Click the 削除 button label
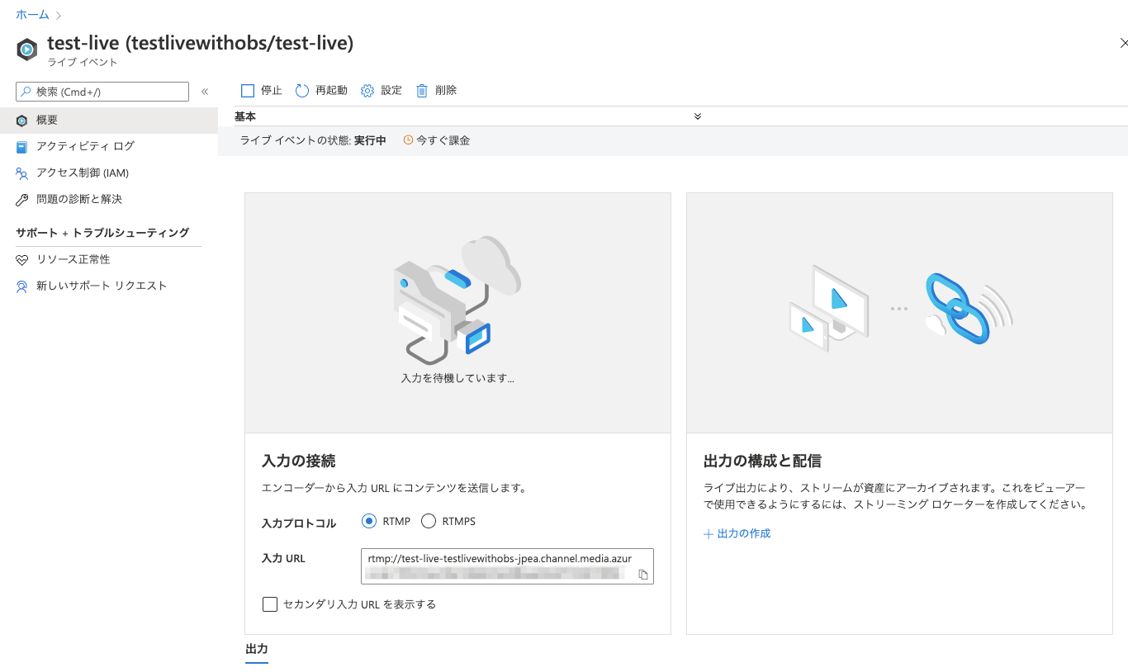This screenshot has height=672, width=1128. [x=446, y=91]
